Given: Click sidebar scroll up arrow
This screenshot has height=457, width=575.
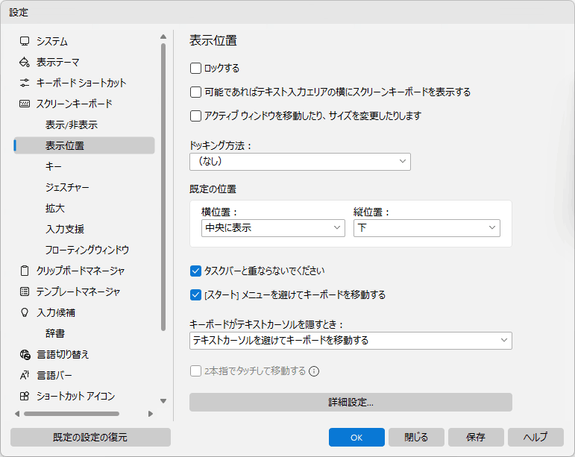Looking at the screenshot, I should pos(163,37).
